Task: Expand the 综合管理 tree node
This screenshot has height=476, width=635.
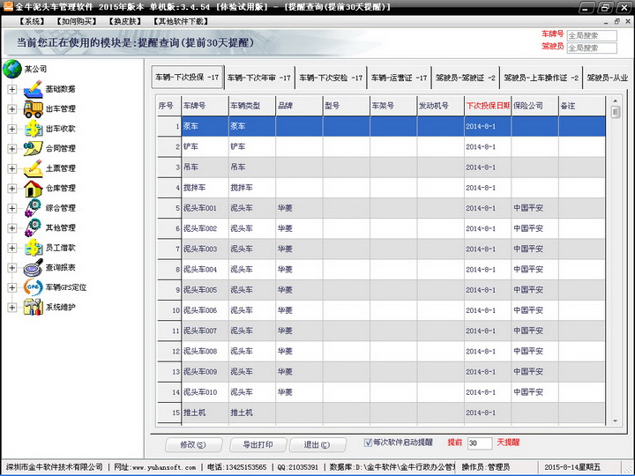Action: click(x=12, y=208)
